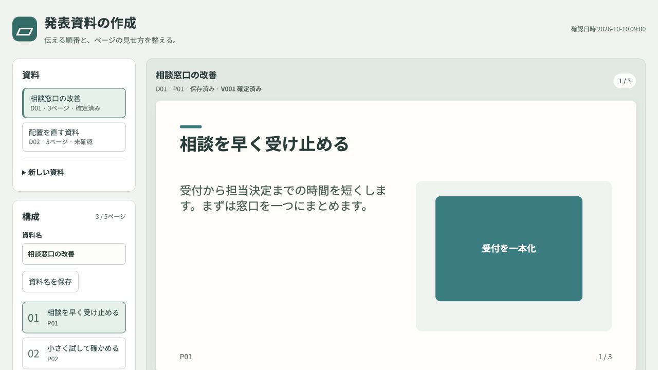
Task: Click the 構成 panel heading
Action: pos(31,217)
